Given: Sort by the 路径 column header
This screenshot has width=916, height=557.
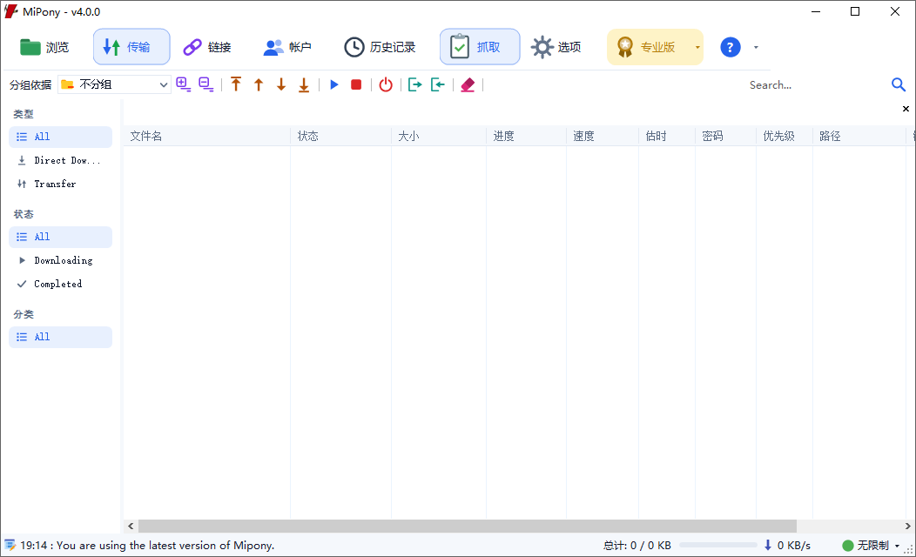Looking at the screenshot, I should (x=859, y=136).
